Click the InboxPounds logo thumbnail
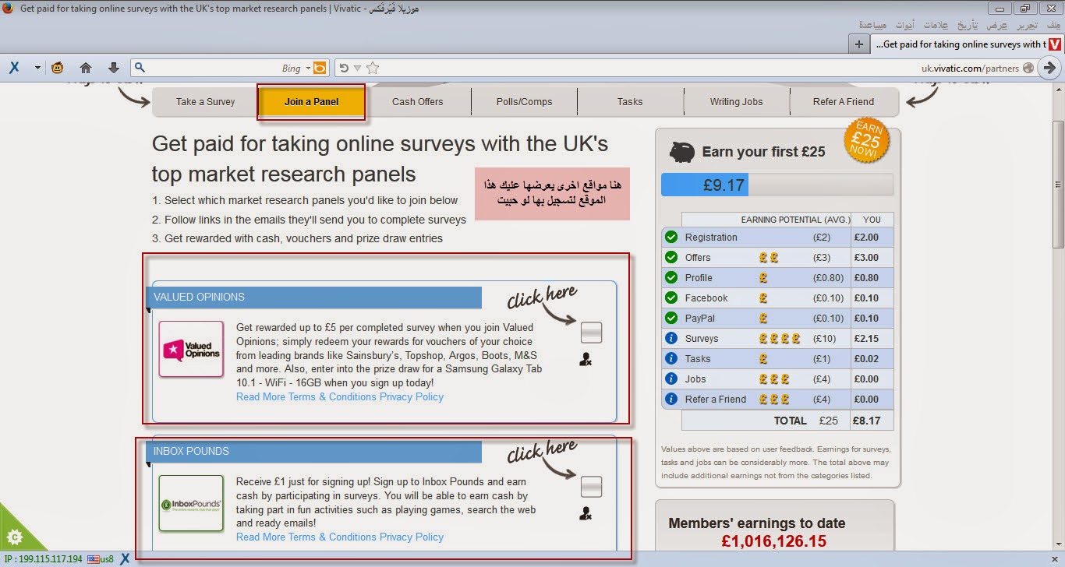This screenshot has height=567, width=1065. pyautogui.click(x=191, y=503)
